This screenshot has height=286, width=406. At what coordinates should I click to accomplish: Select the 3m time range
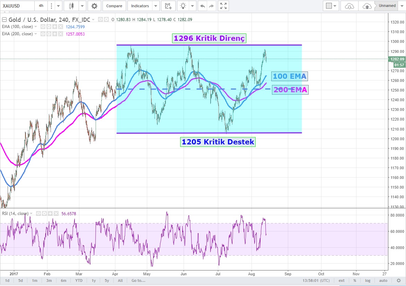(49, 280)
